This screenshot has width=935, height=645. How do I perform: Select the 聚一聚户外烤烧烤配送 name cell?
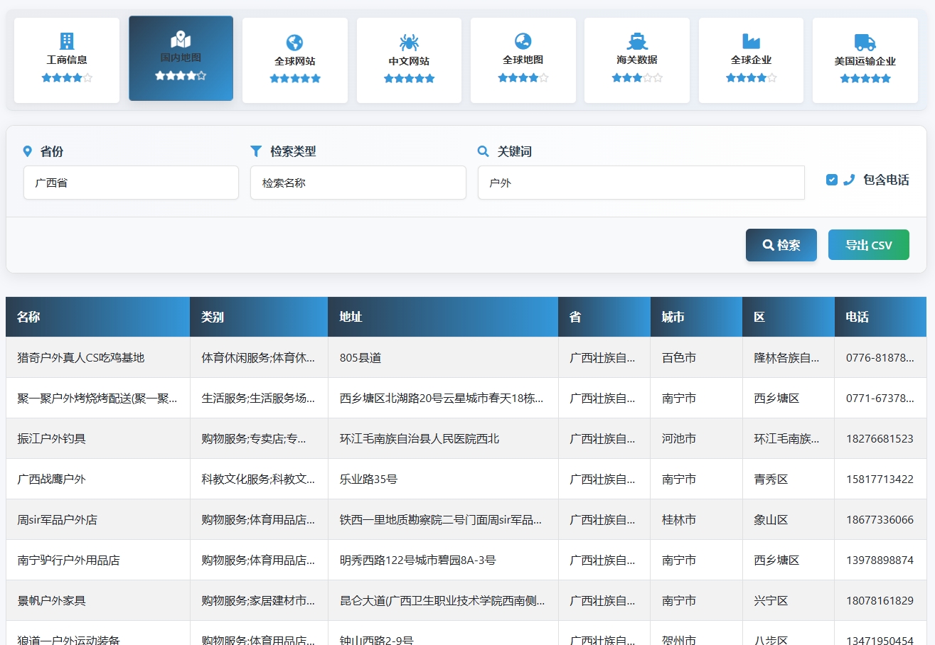click(97, 398)
